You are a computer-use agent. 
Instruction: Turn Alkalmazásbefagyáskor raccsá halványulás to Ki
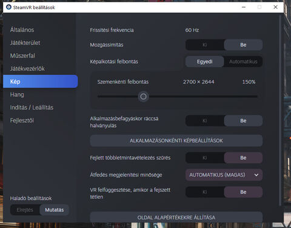coord(205,121)
